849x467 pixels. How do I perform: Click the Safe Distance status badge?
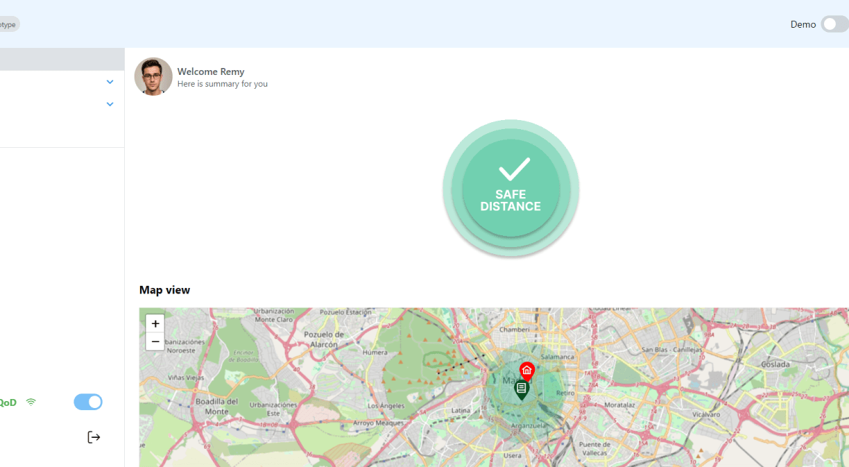coord(511,188)
